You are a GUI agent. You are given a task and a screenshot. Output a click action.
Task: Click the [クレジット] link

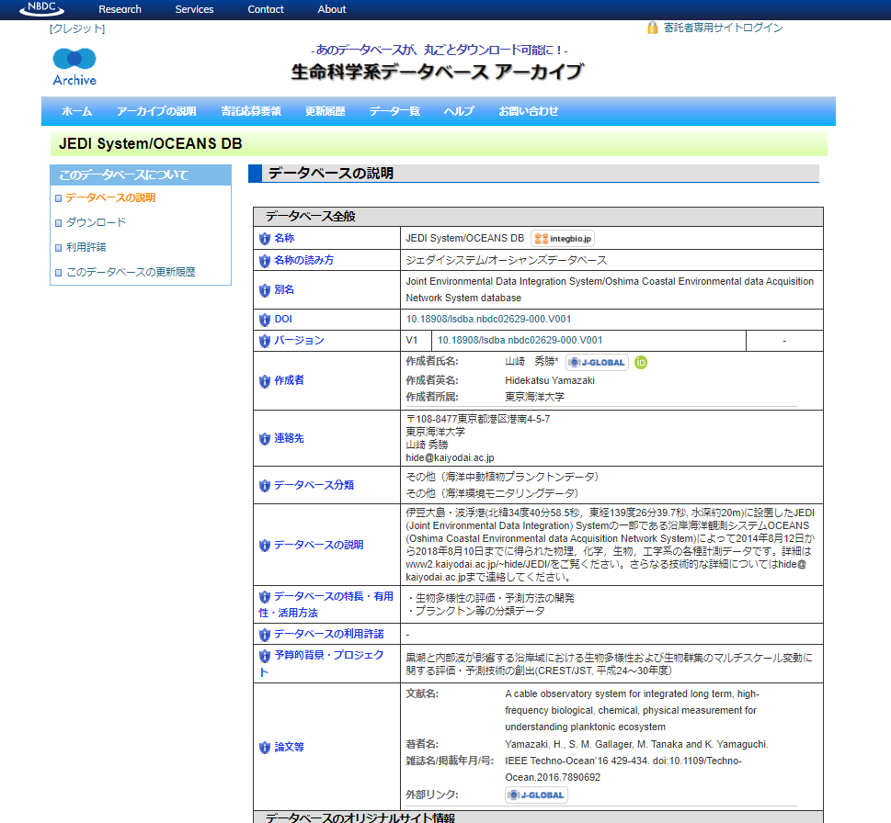[77, 28]
